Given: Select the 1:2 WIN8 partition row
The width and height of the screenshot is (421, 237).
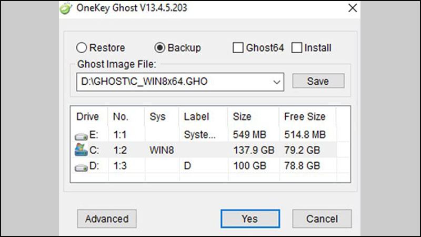Looking at the screenshot, I should pyautogui.click(x=204, y=150).
